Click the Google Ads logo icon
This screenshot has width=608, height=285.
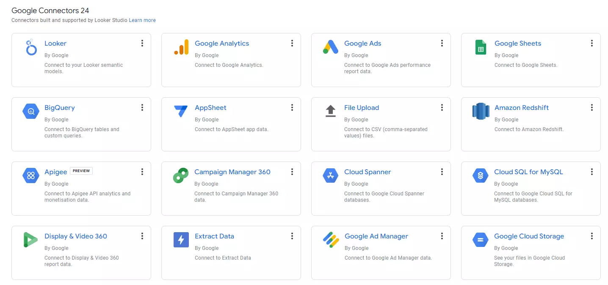(330, 47)
